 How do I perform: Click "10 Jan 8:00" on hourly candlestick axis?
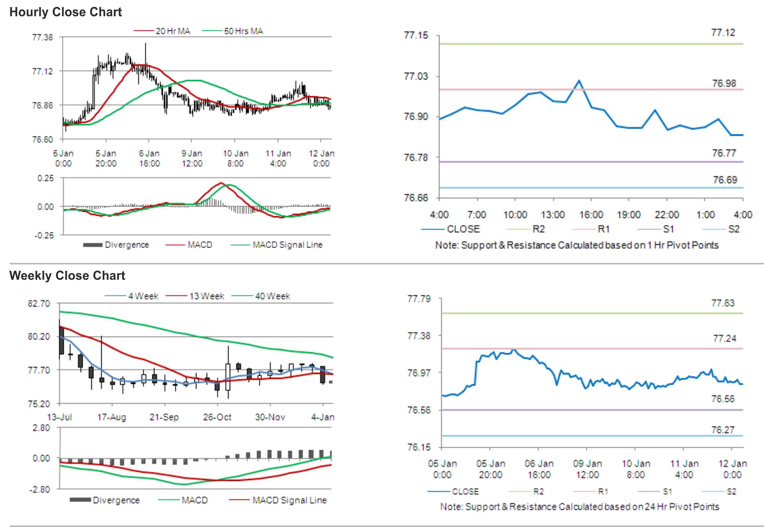coord(235,158)
